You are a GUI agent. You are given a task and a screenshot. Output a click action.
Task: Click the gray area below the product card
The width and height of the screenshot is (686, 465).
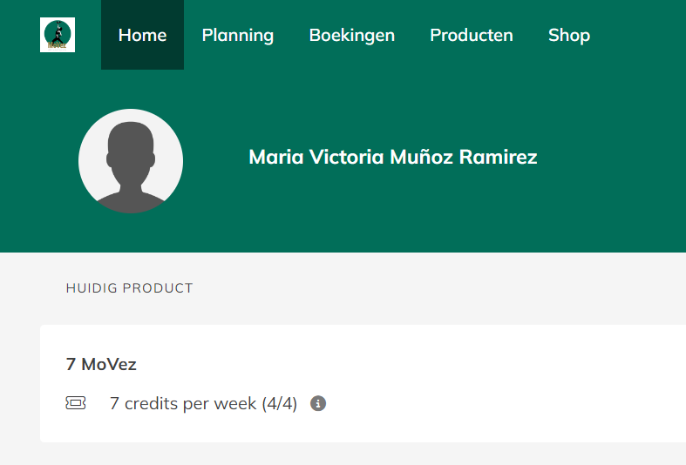click(x=349, y=455)
